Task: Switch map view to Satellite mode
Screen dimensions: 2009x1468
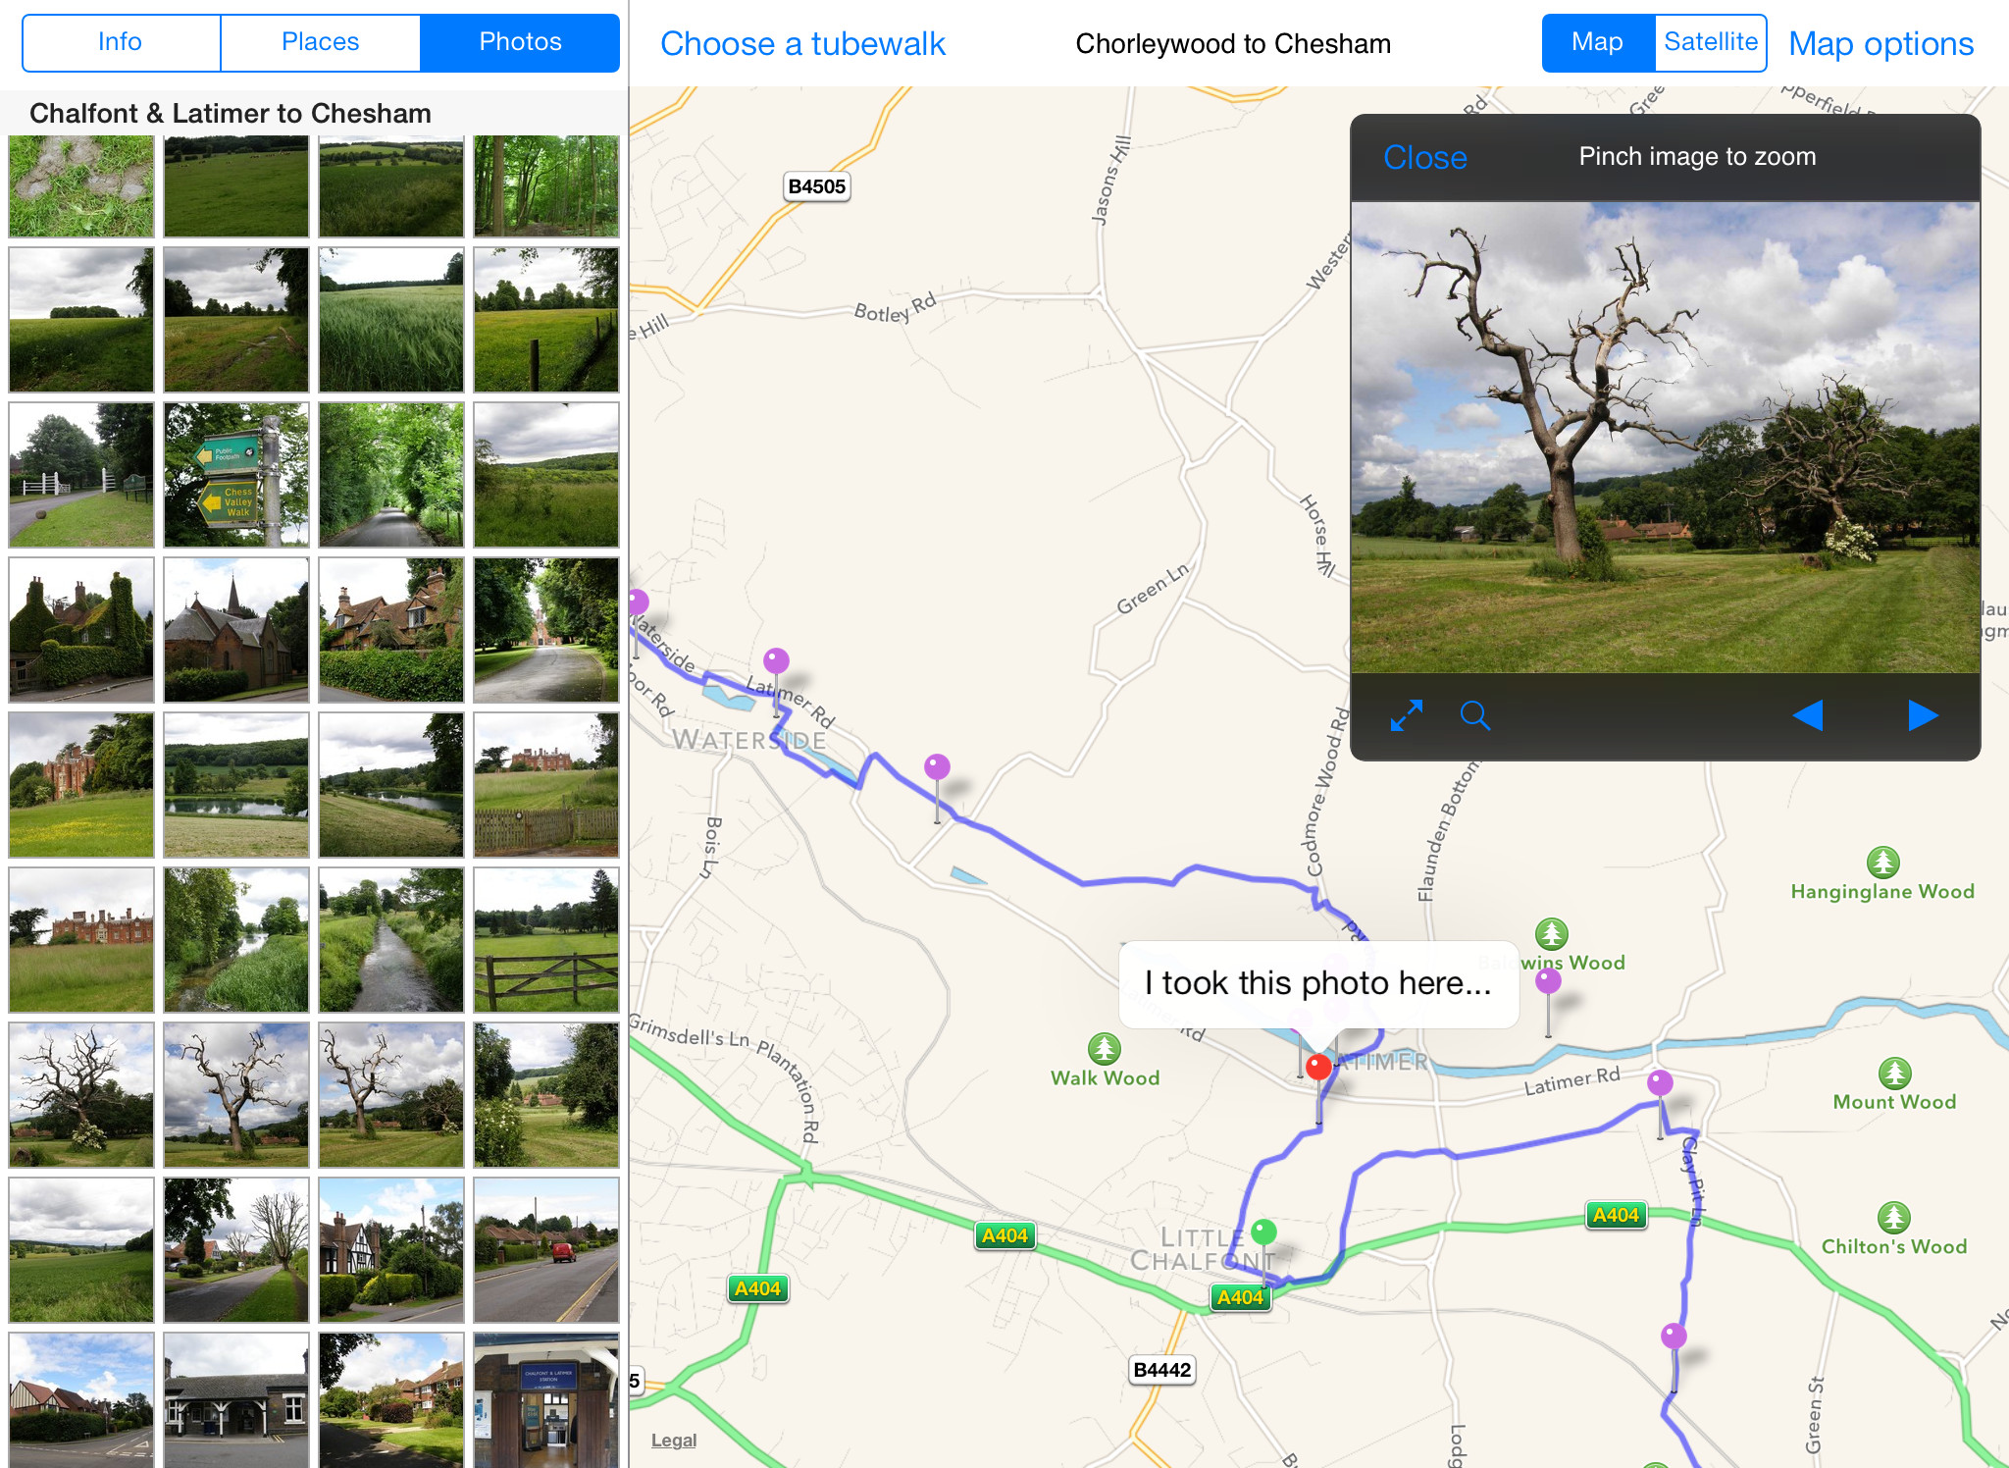Action: [x=1711, y=42]
